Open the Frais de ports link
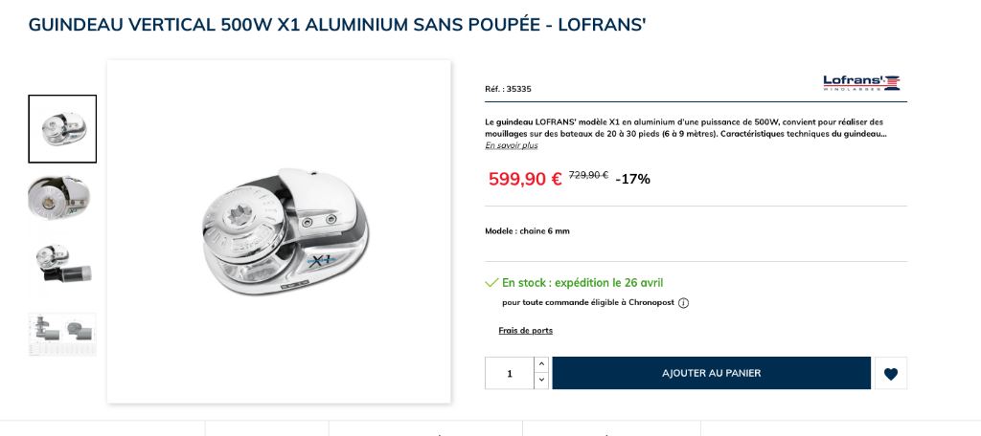 click(525, 331)
